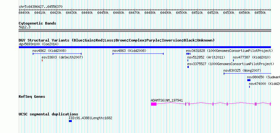Click the 64470k ruler tick label
Screen dimensions: 280x133
[134, 13]
